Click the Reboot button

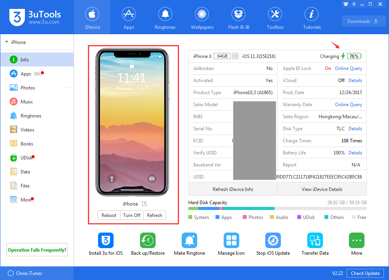(x=109, y=215)
